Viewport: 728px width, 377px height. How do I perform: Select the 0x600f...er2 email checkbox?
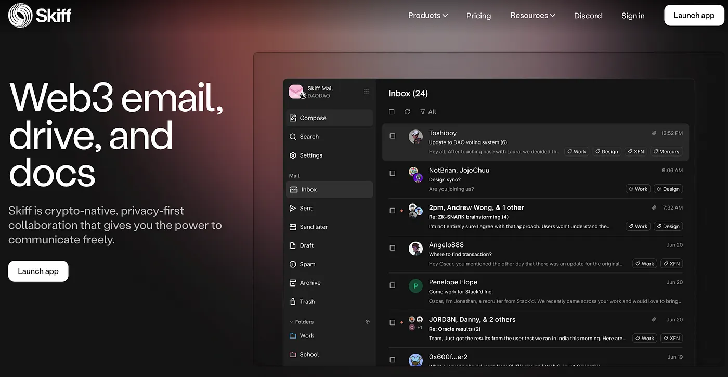pyautogui.click(x=393, y=360)
